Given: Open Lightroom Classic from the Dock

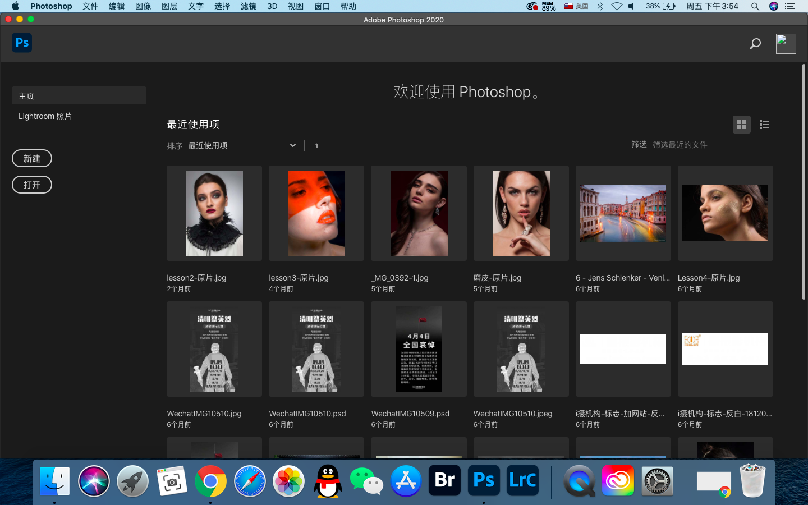Looking at the screenshot, I should click(522, 480).
